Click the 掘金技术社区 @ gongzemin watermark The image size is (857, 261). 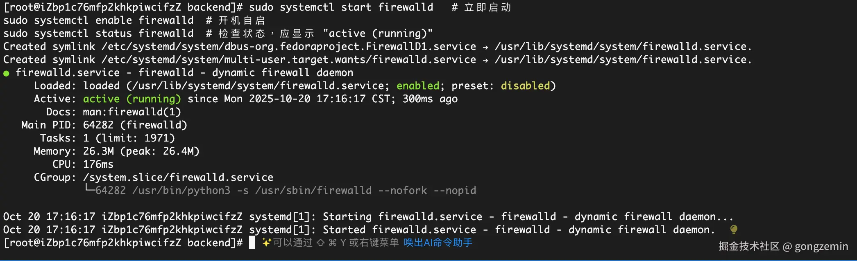[x=783, y=246]
